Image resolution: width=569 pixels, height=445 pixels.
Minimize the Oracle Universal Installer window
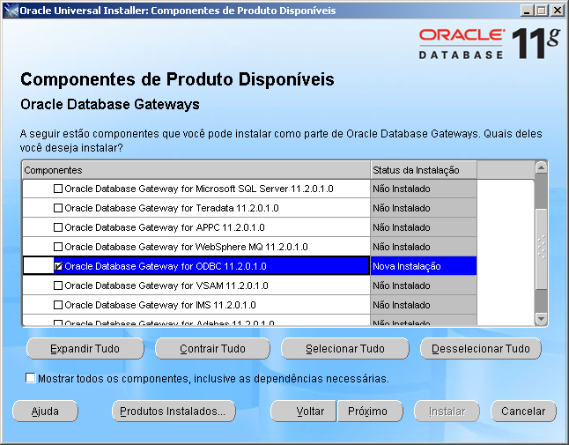[x=527, y=11]
